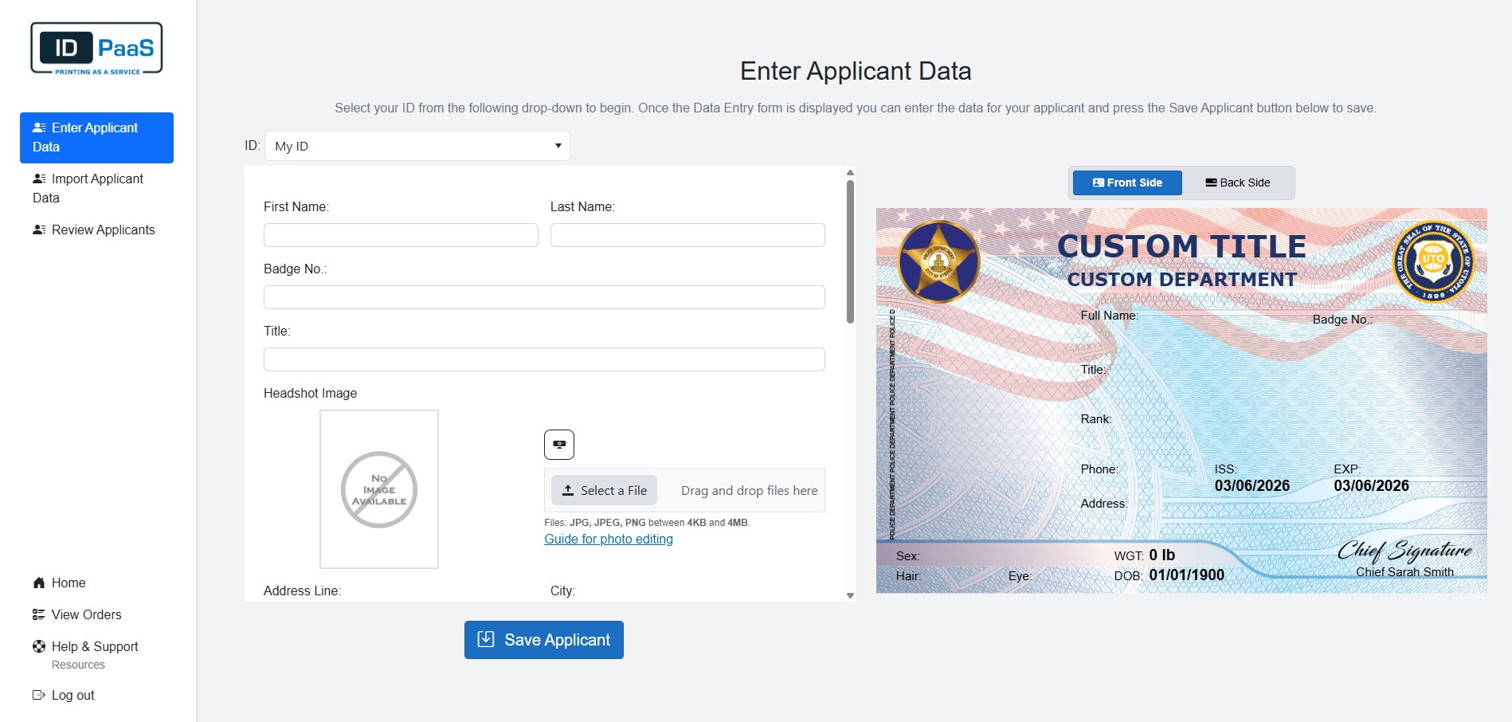
Task: Click the Log out icon
Action: 37,694
